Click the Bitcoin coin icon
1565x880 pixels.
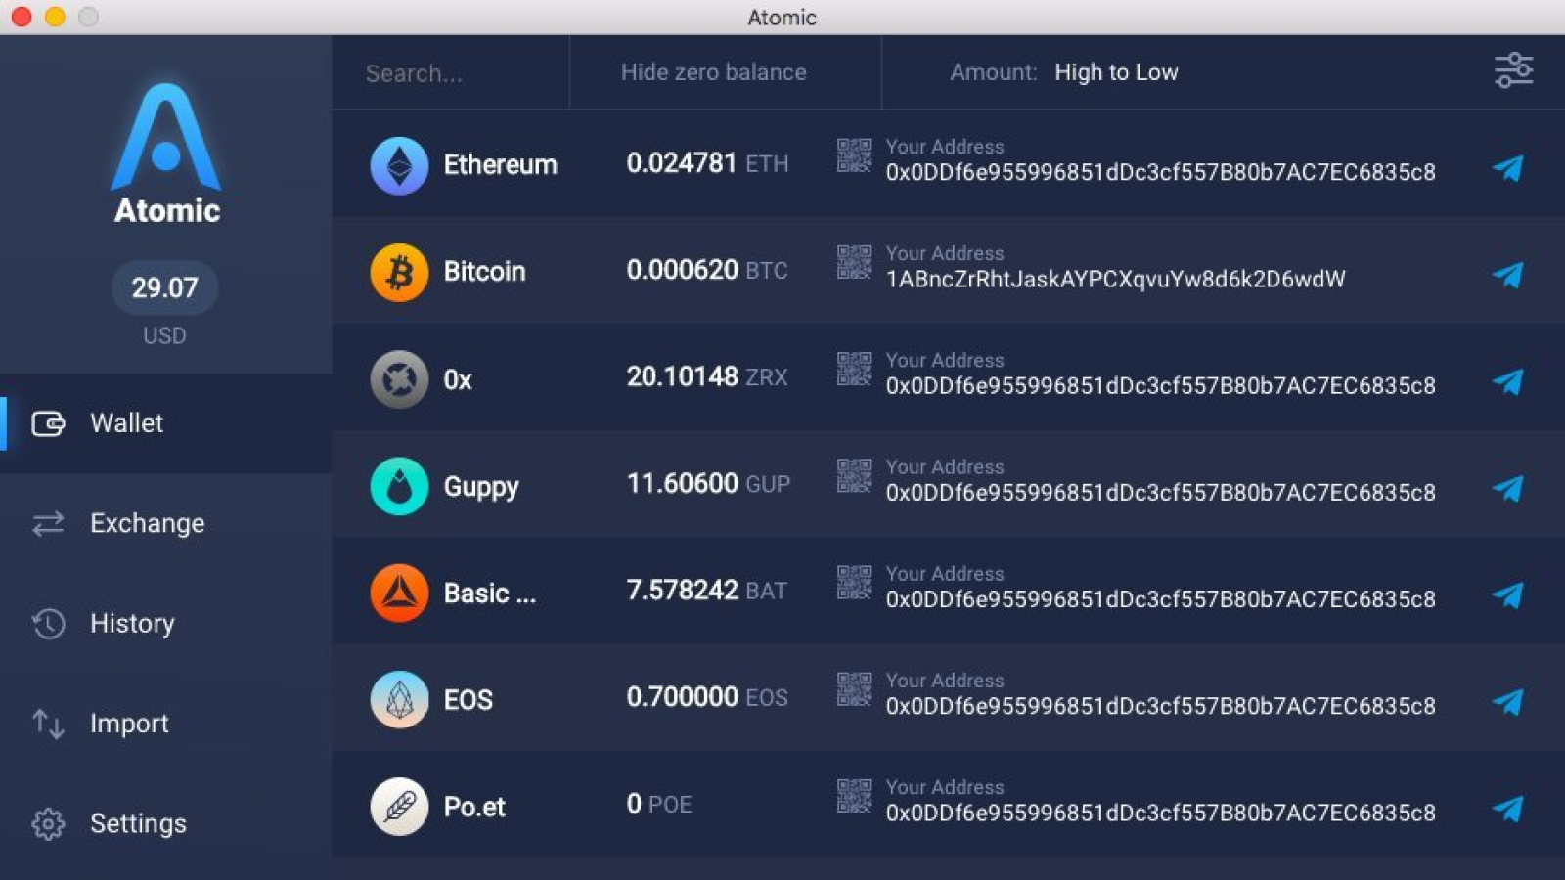click(399, 272)
